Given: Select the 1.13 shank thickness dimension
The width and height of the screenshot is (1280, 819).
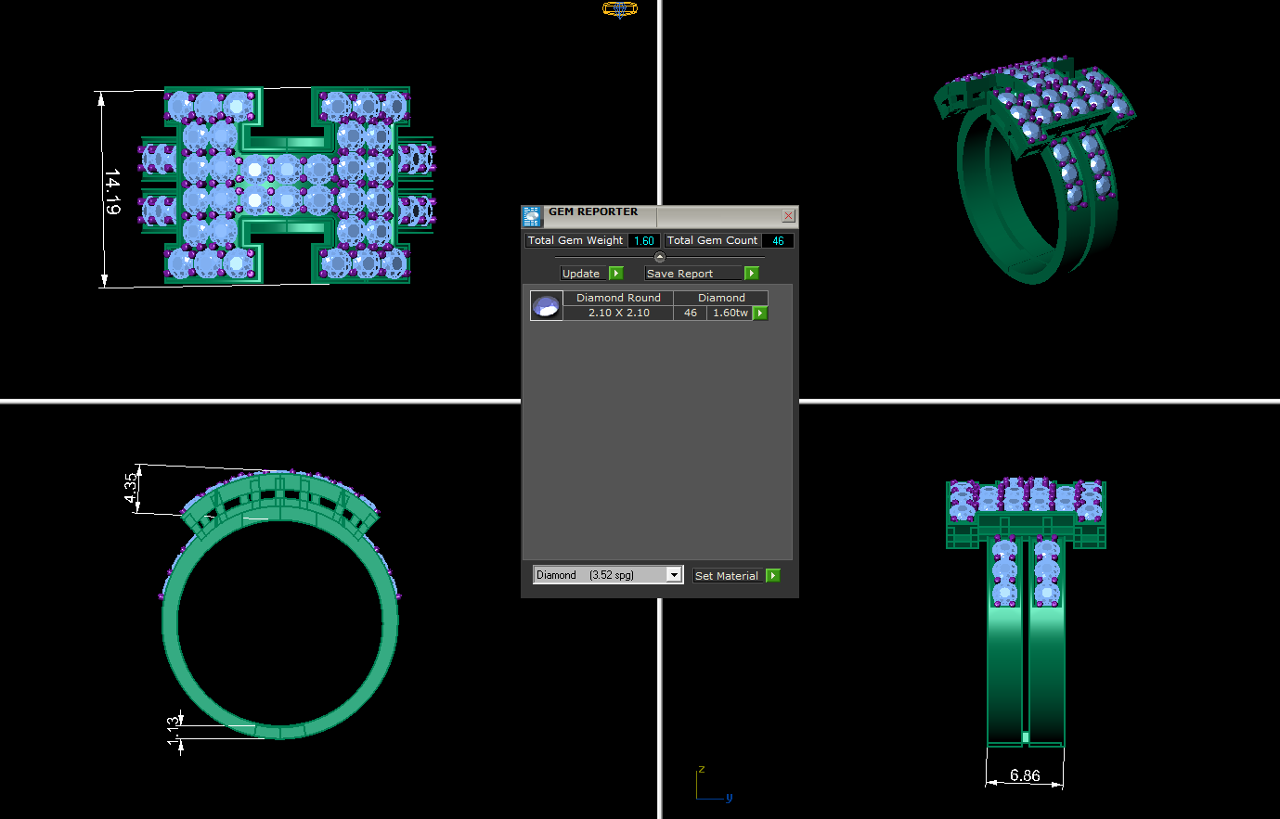Looking at the screenshot, I should 174,730.
